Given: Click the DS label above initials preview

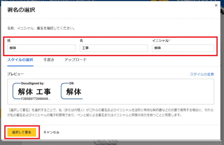Looking at the screenshot, I should click(x=71, y=83).
